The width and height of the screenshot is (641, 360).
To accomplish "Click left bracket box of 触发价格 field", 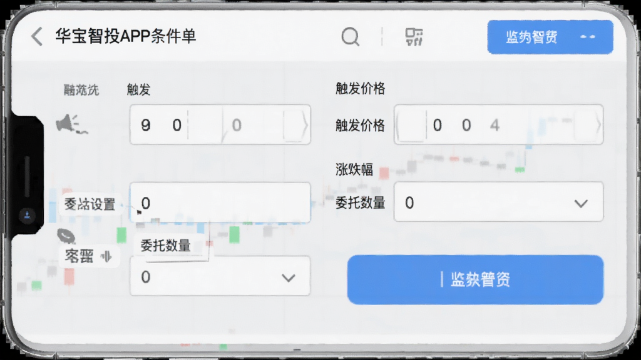I will pyautogui.click(x=411, y=125).
